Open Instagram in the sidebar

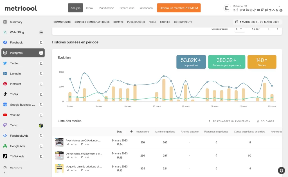pyautogui.click(x=16, y=53)
